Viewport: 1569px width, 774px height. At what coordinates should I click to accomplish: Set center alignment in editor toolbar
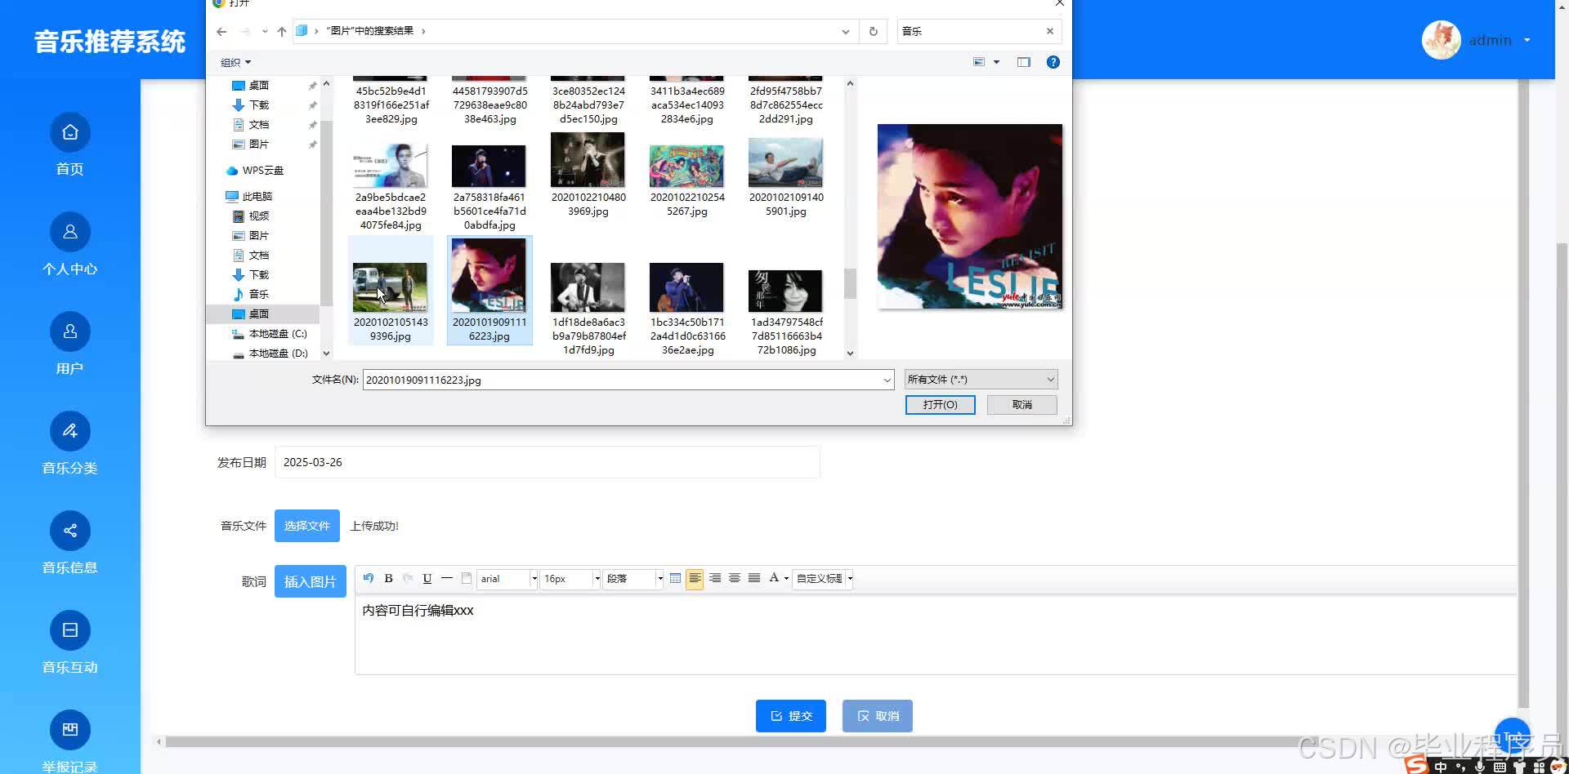pyautogui.click(x=735, y=578)
